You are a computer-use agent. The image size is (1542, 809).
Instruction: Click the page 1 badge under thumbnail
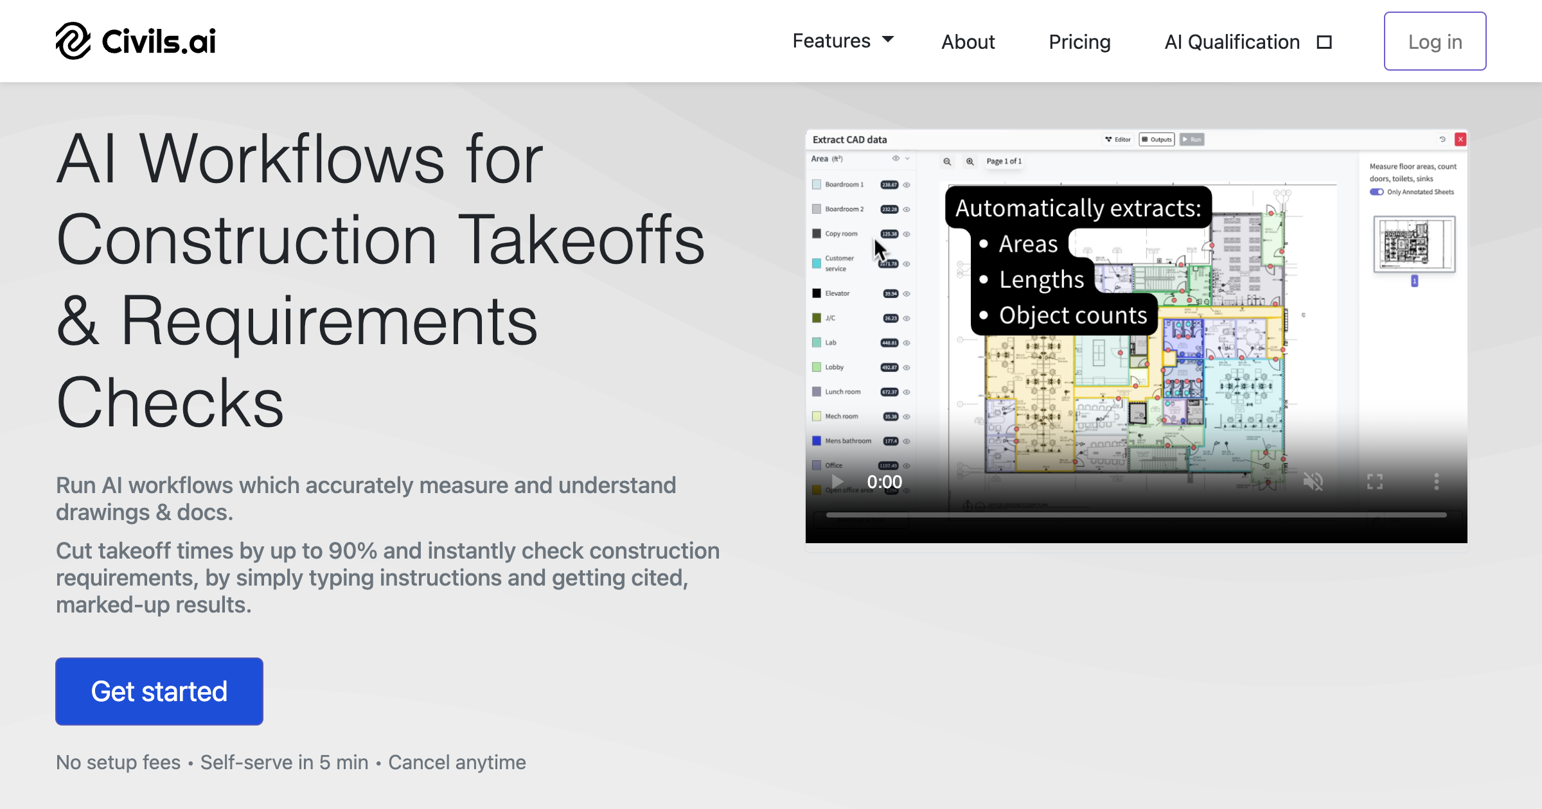click(1414, 281)
